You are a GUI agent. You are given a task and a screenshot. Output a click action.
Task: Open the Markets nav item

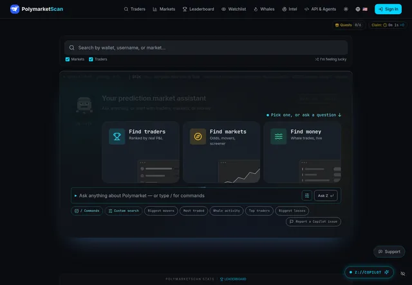164,9
